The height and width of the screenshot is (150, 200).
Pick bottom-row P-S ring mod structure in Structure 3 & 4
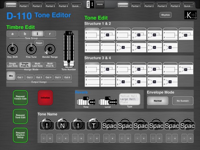139,81
